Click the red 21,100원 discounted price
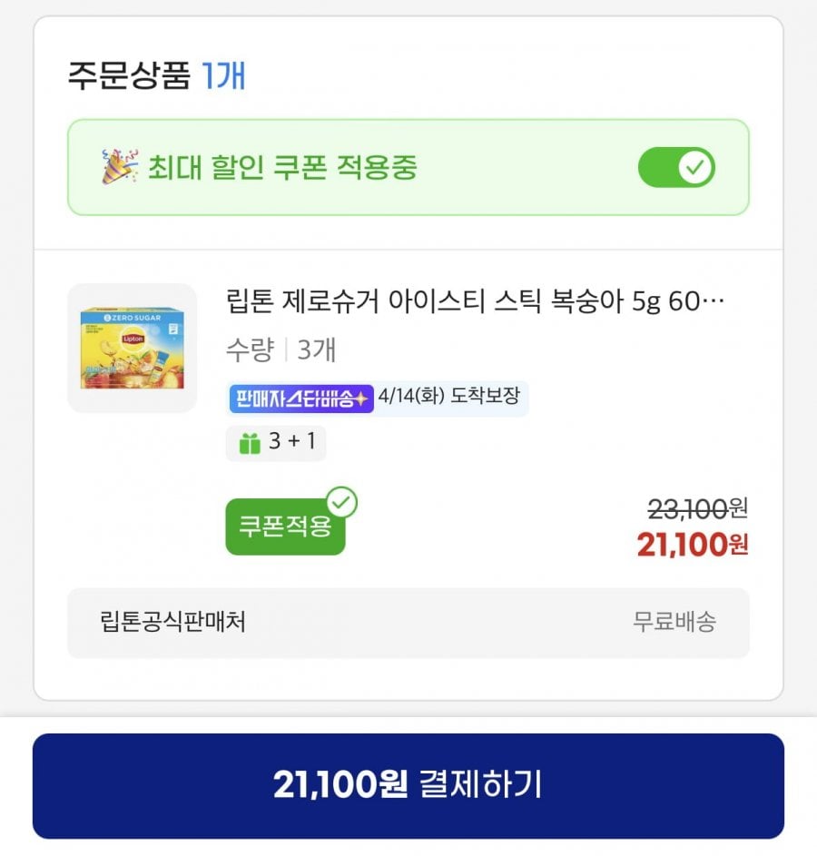The width and height of the screenshot is (817, 856). point(692,545)
